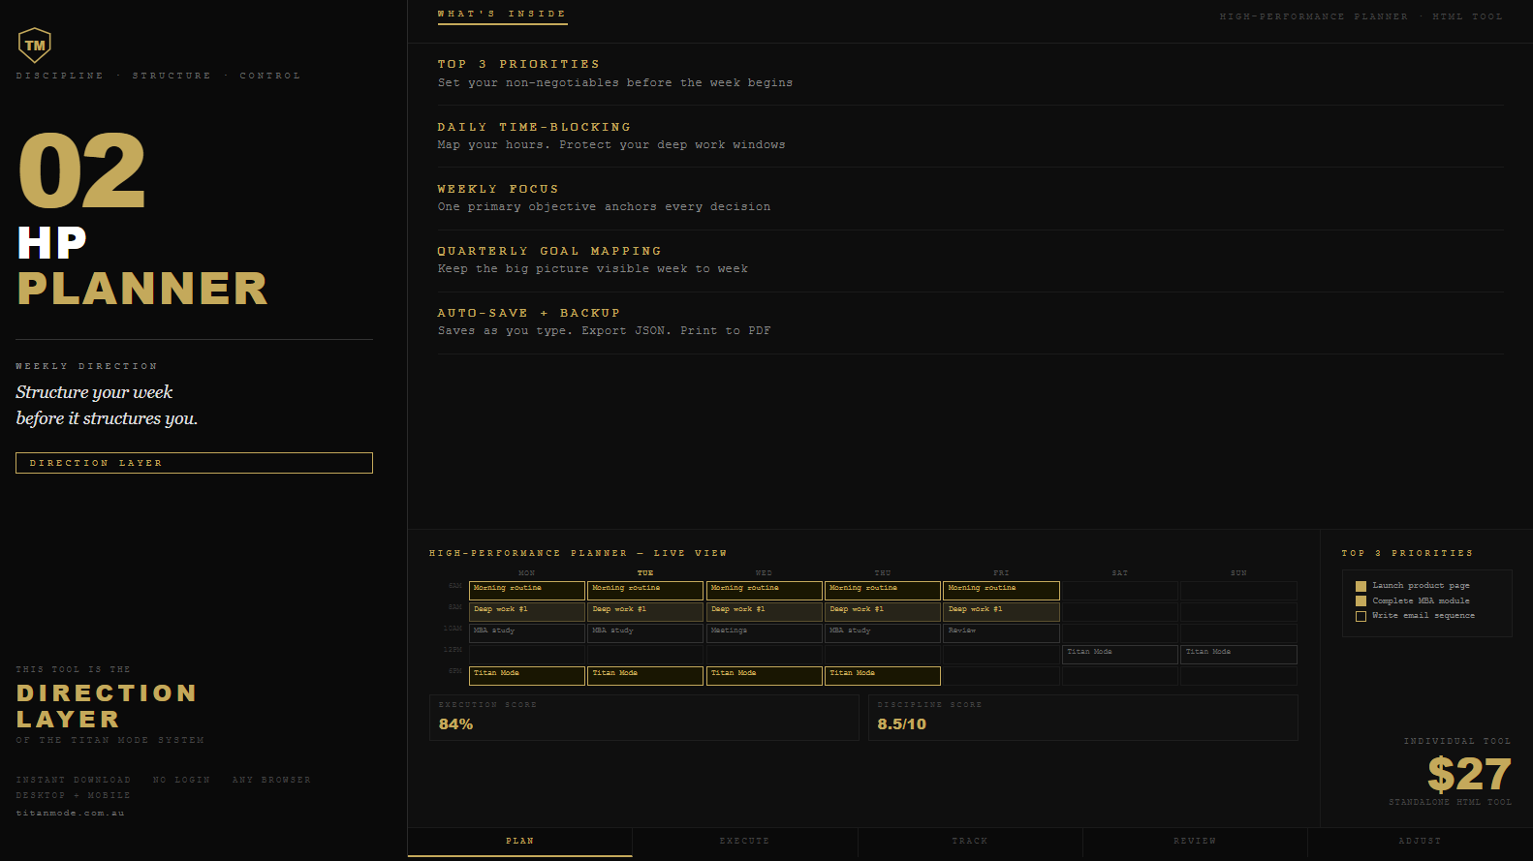Select Tuesday's Deep work #1 block
The height and width of the screenshot is (861, 1533).
645,611
